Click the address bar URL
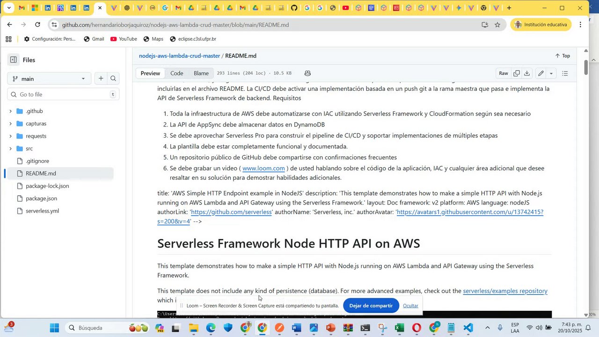This screenshot has height=337, width=599. click(x=175, y=25)
